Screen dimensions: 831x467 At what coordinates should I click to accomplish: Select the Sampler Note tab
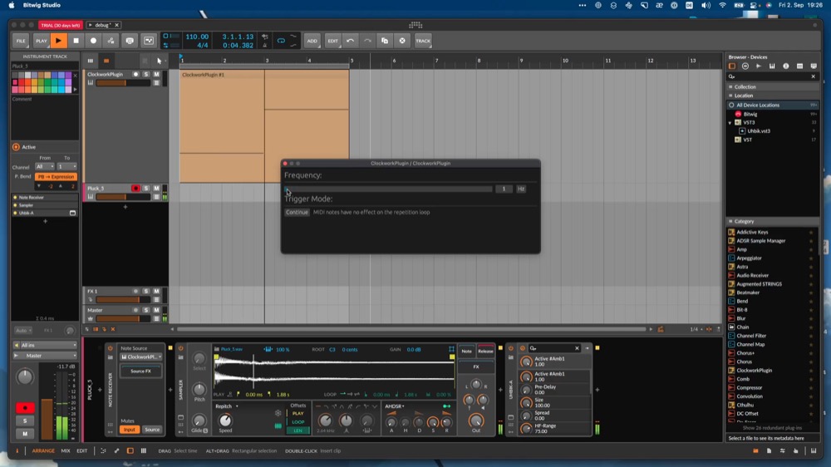[x=466, y=351]
